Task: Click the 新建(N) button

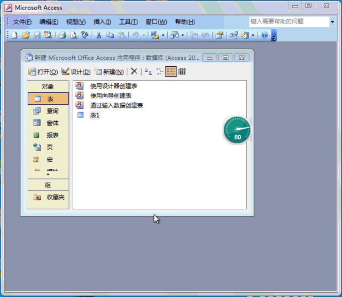Action: (x=109, y=72)
